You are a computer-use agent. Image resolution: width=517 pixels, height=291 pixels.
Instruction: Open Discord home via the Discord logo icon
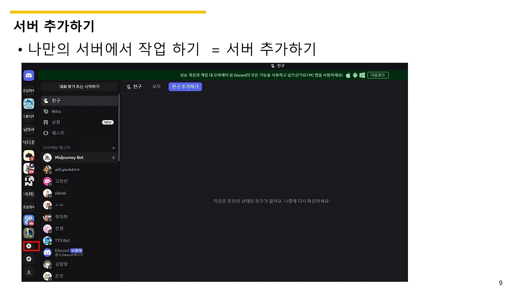(x=29, y=75)
